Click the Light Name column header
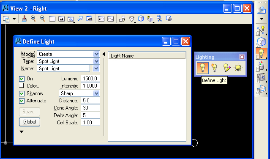Image resolution: width=270 pixels, height=159 pixels. pyautogui.click(x=147, y=56)
